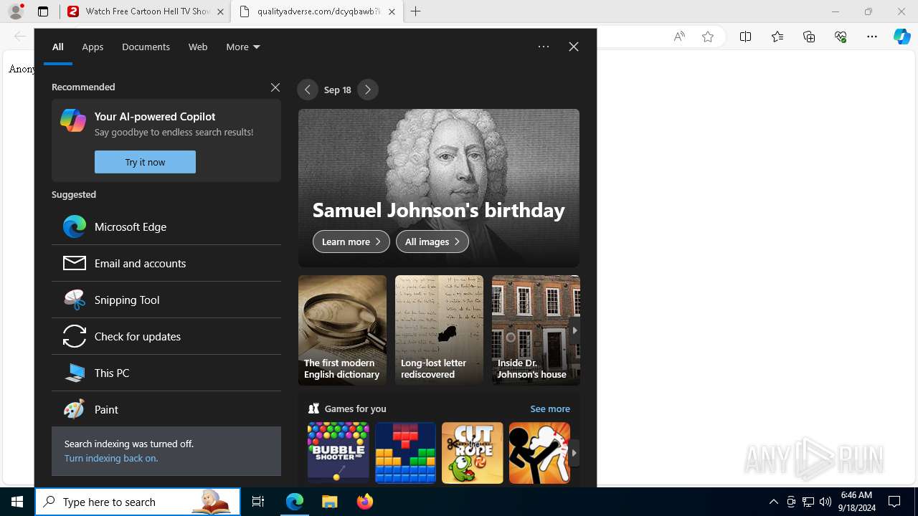Viewport: 918px width, 516px height.
Task: Open search panel options menu (three dots)
Action: click(544, 47)
